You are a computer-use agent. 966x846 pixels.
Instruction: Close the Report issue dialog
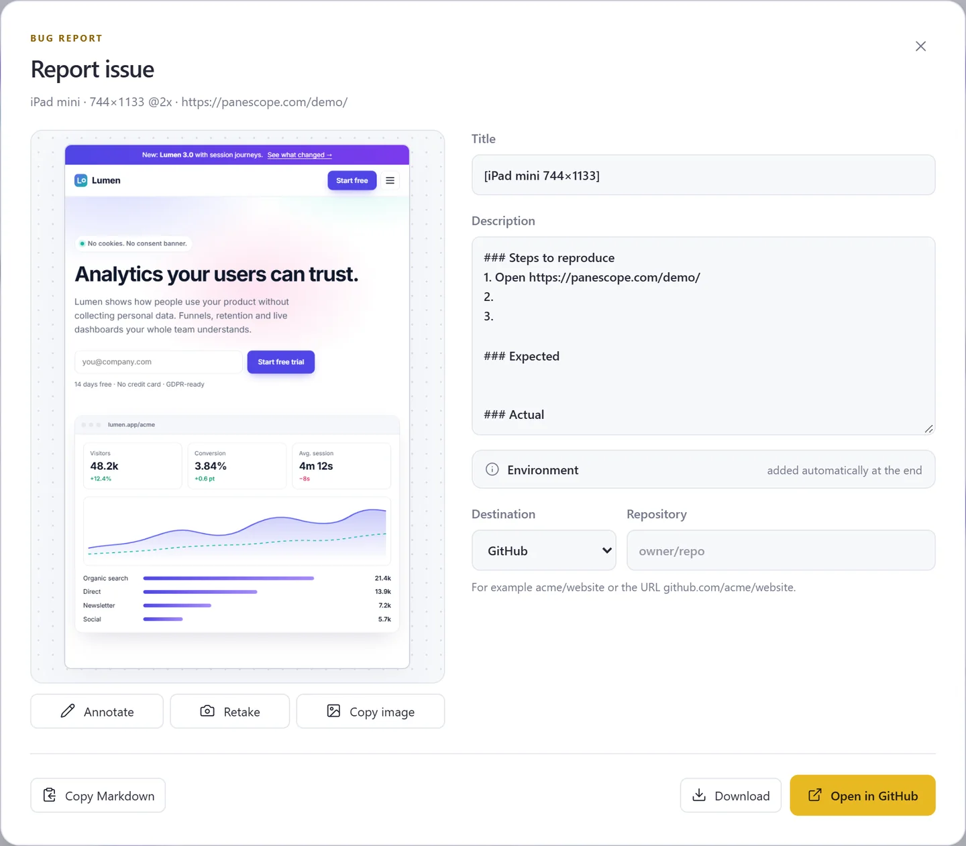920,46
